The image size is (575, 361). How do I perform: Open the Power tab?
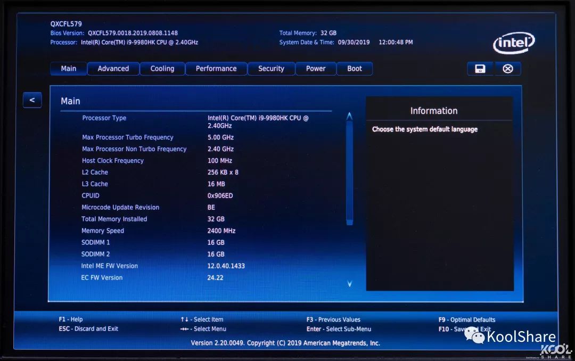click(x=316, y=69)
